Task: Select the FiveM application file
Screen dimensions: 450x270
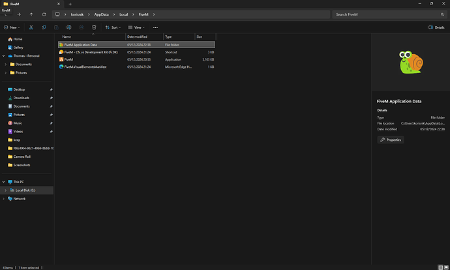Action: (x=136, y=59)
